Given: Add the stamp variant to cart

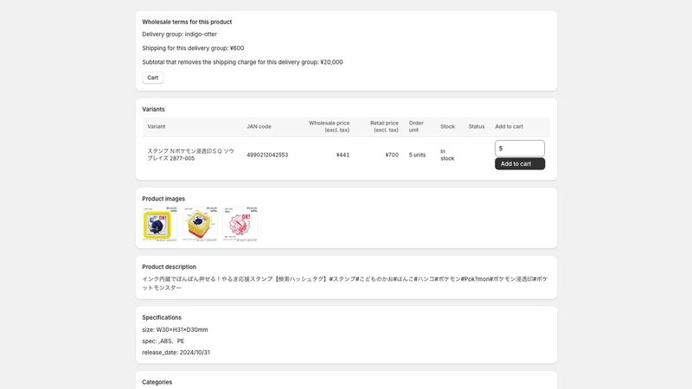Looking at the screenshot, I should tap(520, 163).
